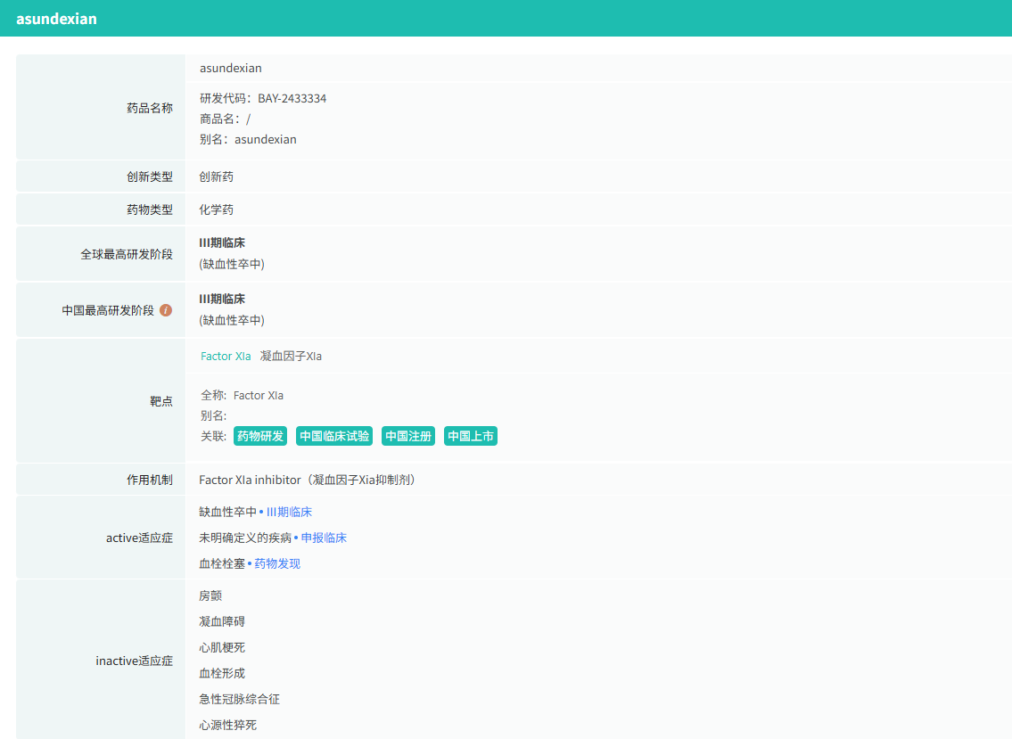
Task: Select 血栓栓塞 active indication text
Action: click(222, 563)
